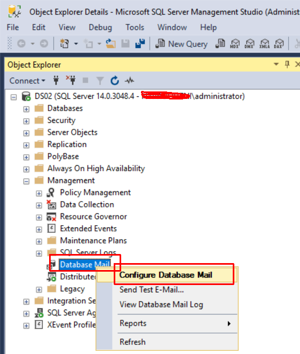
Task: Expand the Server Objects folder
Action: [26, 133]
